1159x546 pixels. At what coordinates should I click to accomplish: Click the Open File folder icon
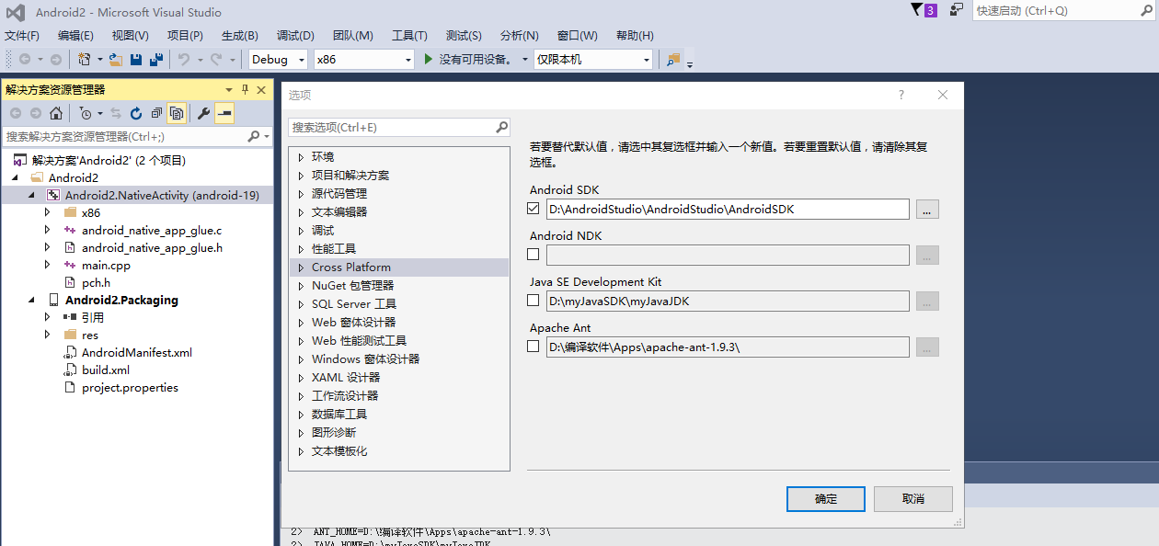coord(115,59)
